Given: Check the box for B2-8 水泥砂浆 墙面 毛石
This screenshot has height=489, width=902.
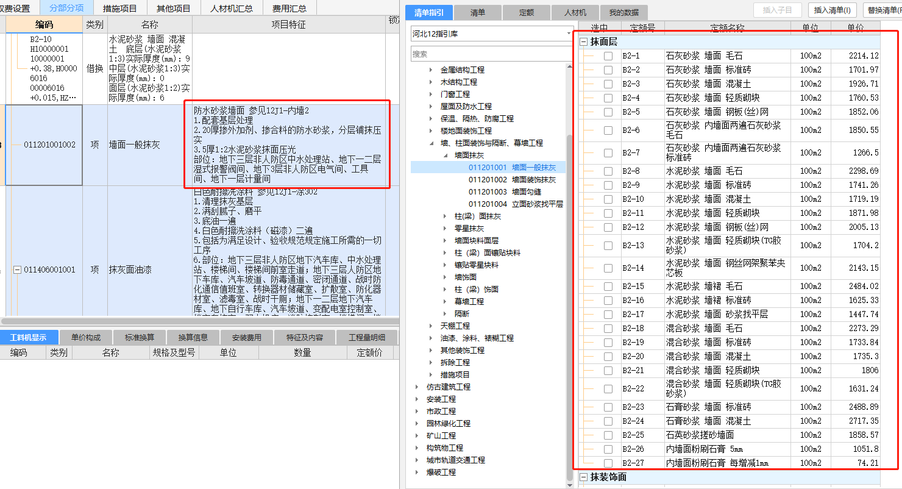Looking at the screenshot, I should [x=608, y=171].
